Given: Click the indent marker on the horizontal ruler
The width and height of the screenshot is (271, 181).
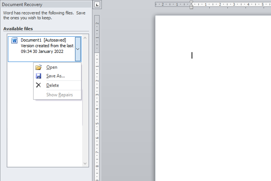Looking at the screenshot, I should [x=191, y=5].
